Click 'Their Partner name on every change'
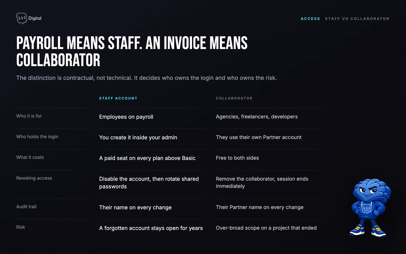 click(x=260, y=207)
